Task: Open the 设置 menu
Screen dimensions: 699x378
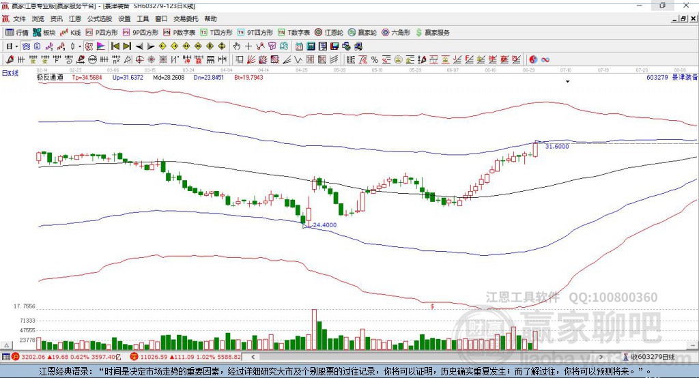Action: [x=124, y=18]
